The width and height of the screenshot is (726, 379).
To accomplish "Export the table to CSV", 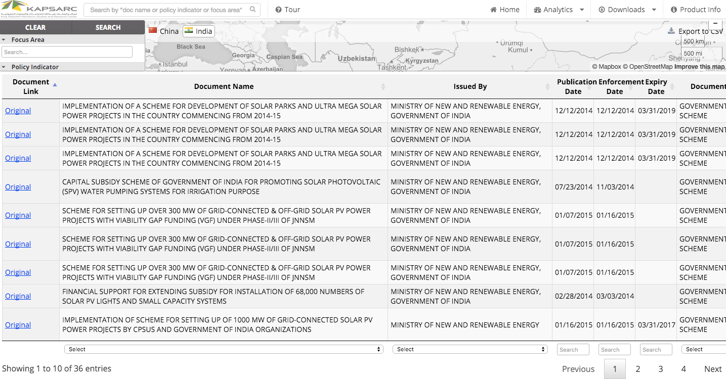I will tap(701, 31).
